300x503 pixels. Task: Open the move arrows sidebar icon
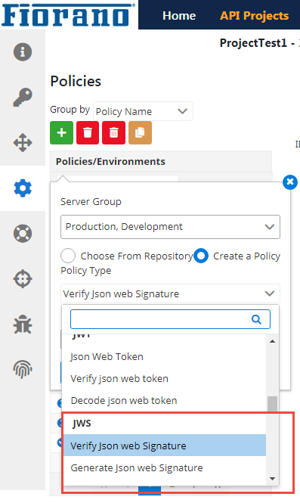tap(23, 143)
